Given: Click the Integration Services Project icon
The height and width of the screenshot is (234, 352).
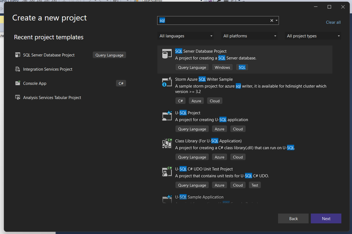Looking at the screenshot, I should [x=18, y=69].
